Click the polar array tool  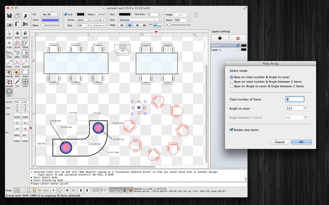pos(9,92)
